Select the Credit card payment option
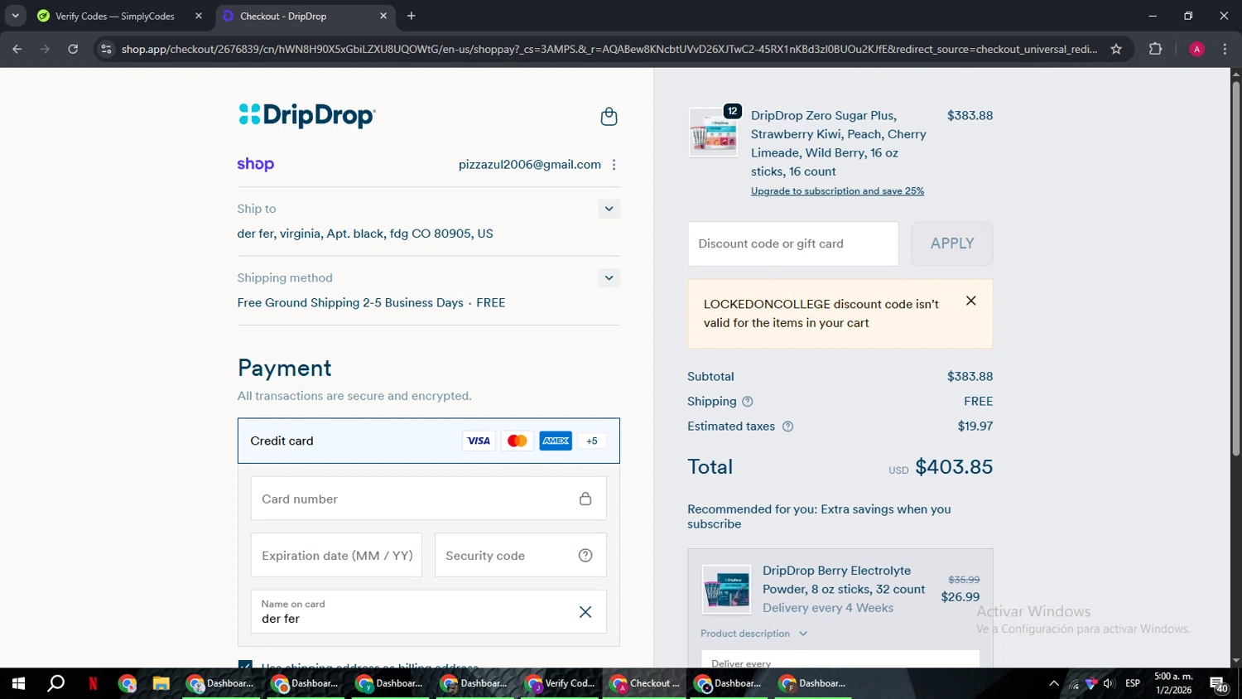This screenshot has width=1242, height=699. (x=428, y=441)
